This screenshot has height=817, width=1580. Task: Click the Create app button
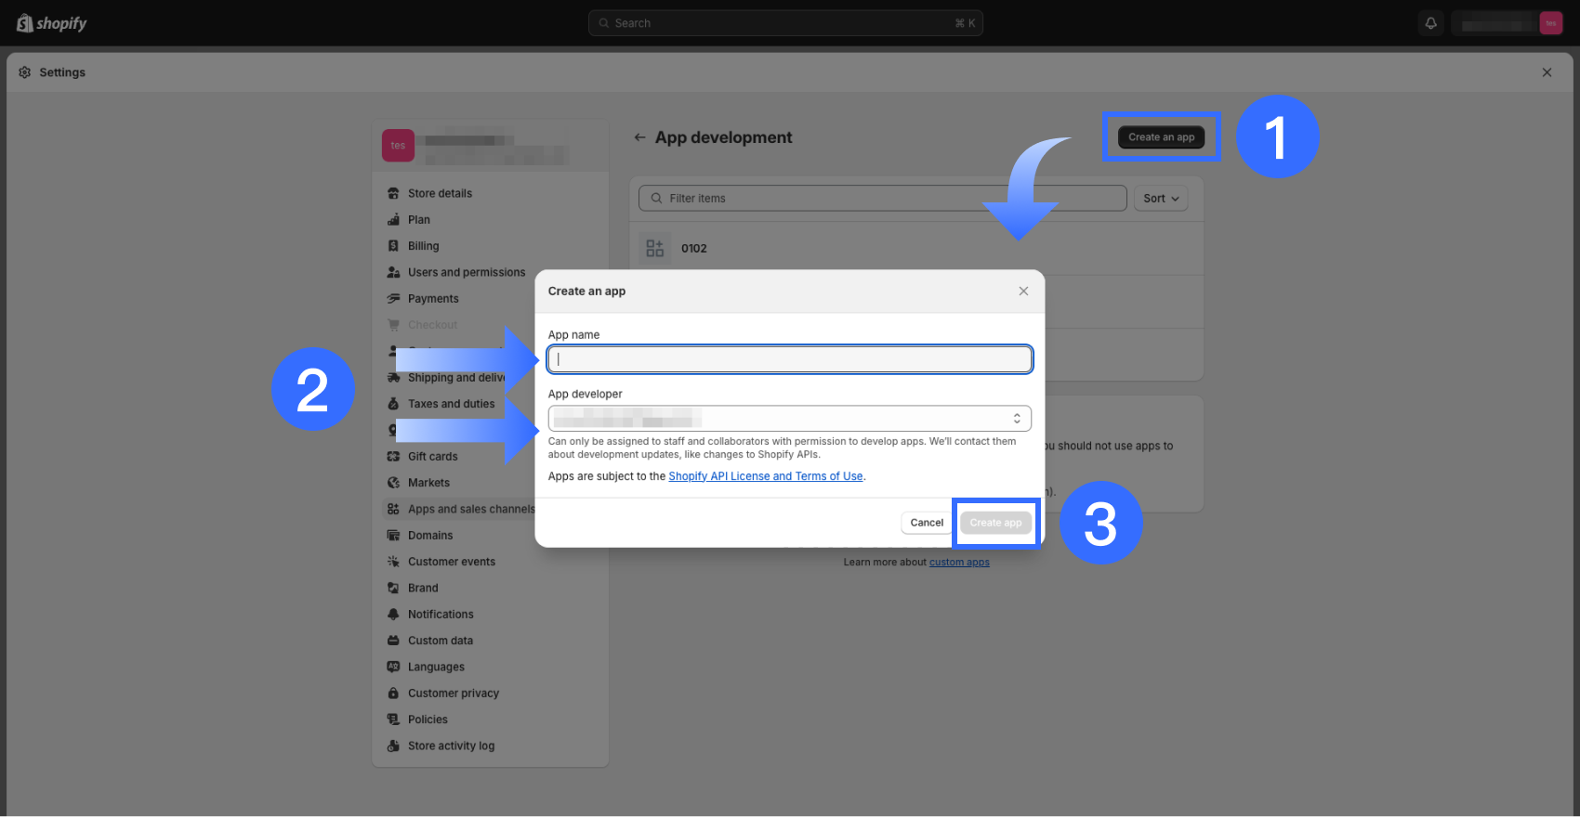click(995, 523)
